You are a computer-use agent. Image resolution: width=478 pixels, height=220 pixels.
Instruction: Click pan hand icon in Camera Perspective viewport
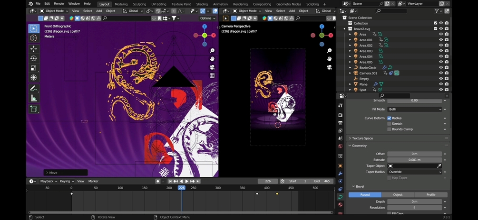[329, 59]
